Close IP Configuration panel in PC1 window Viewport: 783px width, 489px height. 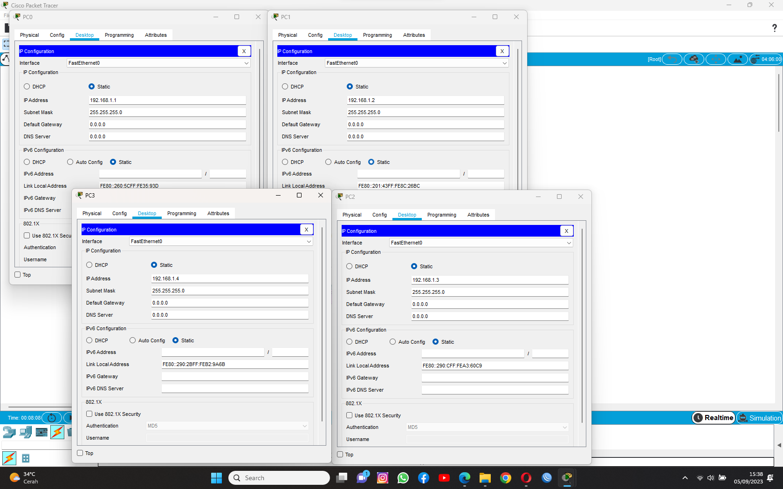(x=502, y=51)
